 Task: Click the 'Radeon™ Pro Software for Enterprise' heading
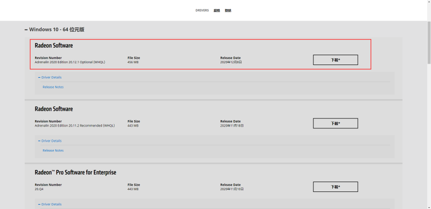pyautogui.click(x=75, y=173)
